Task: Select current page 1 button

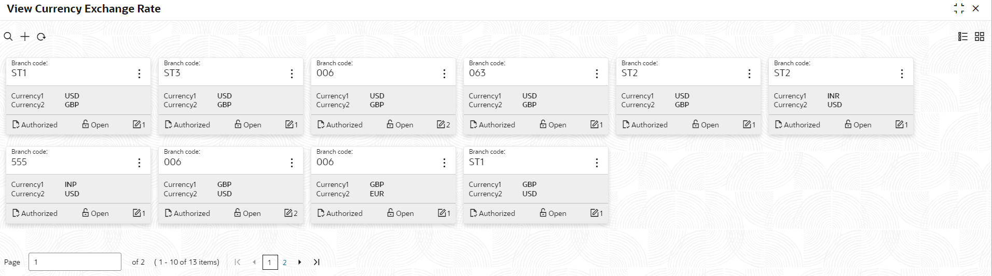Action: (x=270, y=263)
